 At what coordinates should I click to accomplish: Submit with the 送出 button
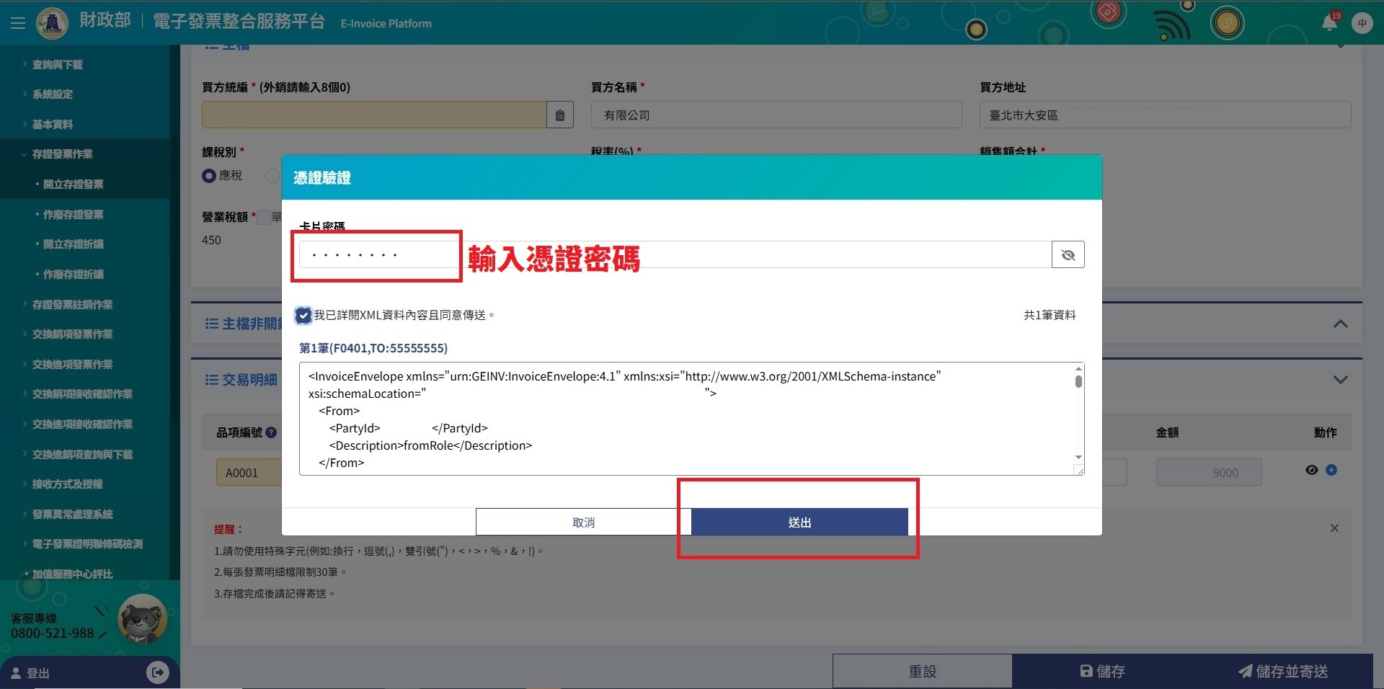tap(799, 522)
